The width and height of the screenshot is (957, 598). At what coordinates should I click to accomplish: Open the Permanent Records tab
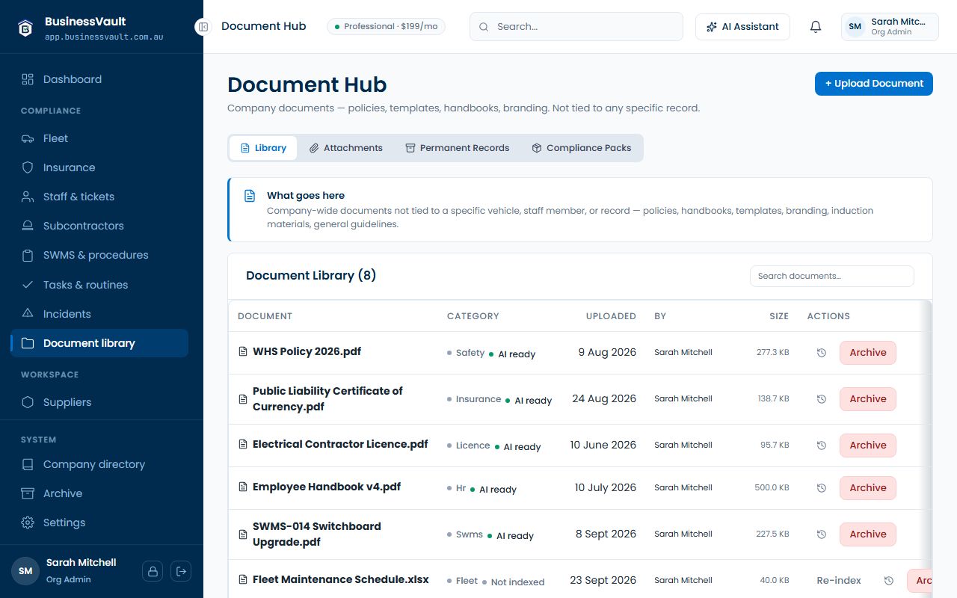coord(457,148)
